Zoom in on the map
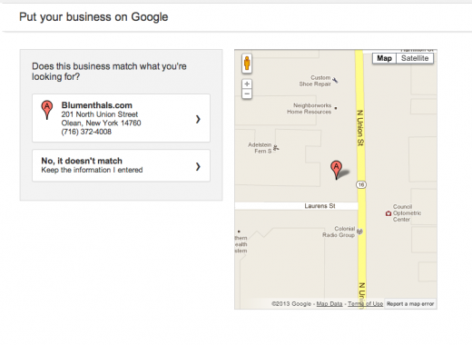The image size is (472, 345). point(247,84)
